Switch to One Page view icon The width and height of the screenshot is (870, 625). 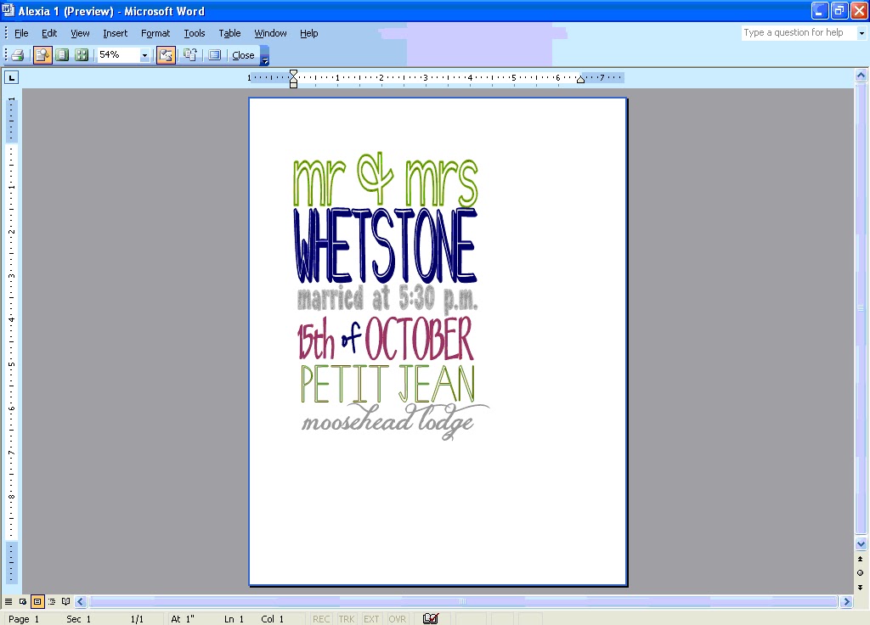[x=62, y=54]
